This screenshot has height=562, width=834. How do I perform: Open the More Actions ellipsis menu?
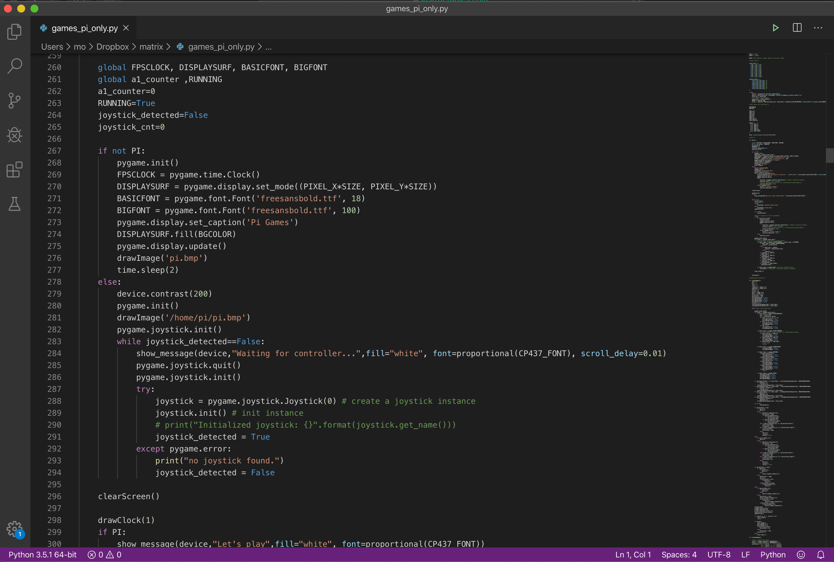[818, 28]
